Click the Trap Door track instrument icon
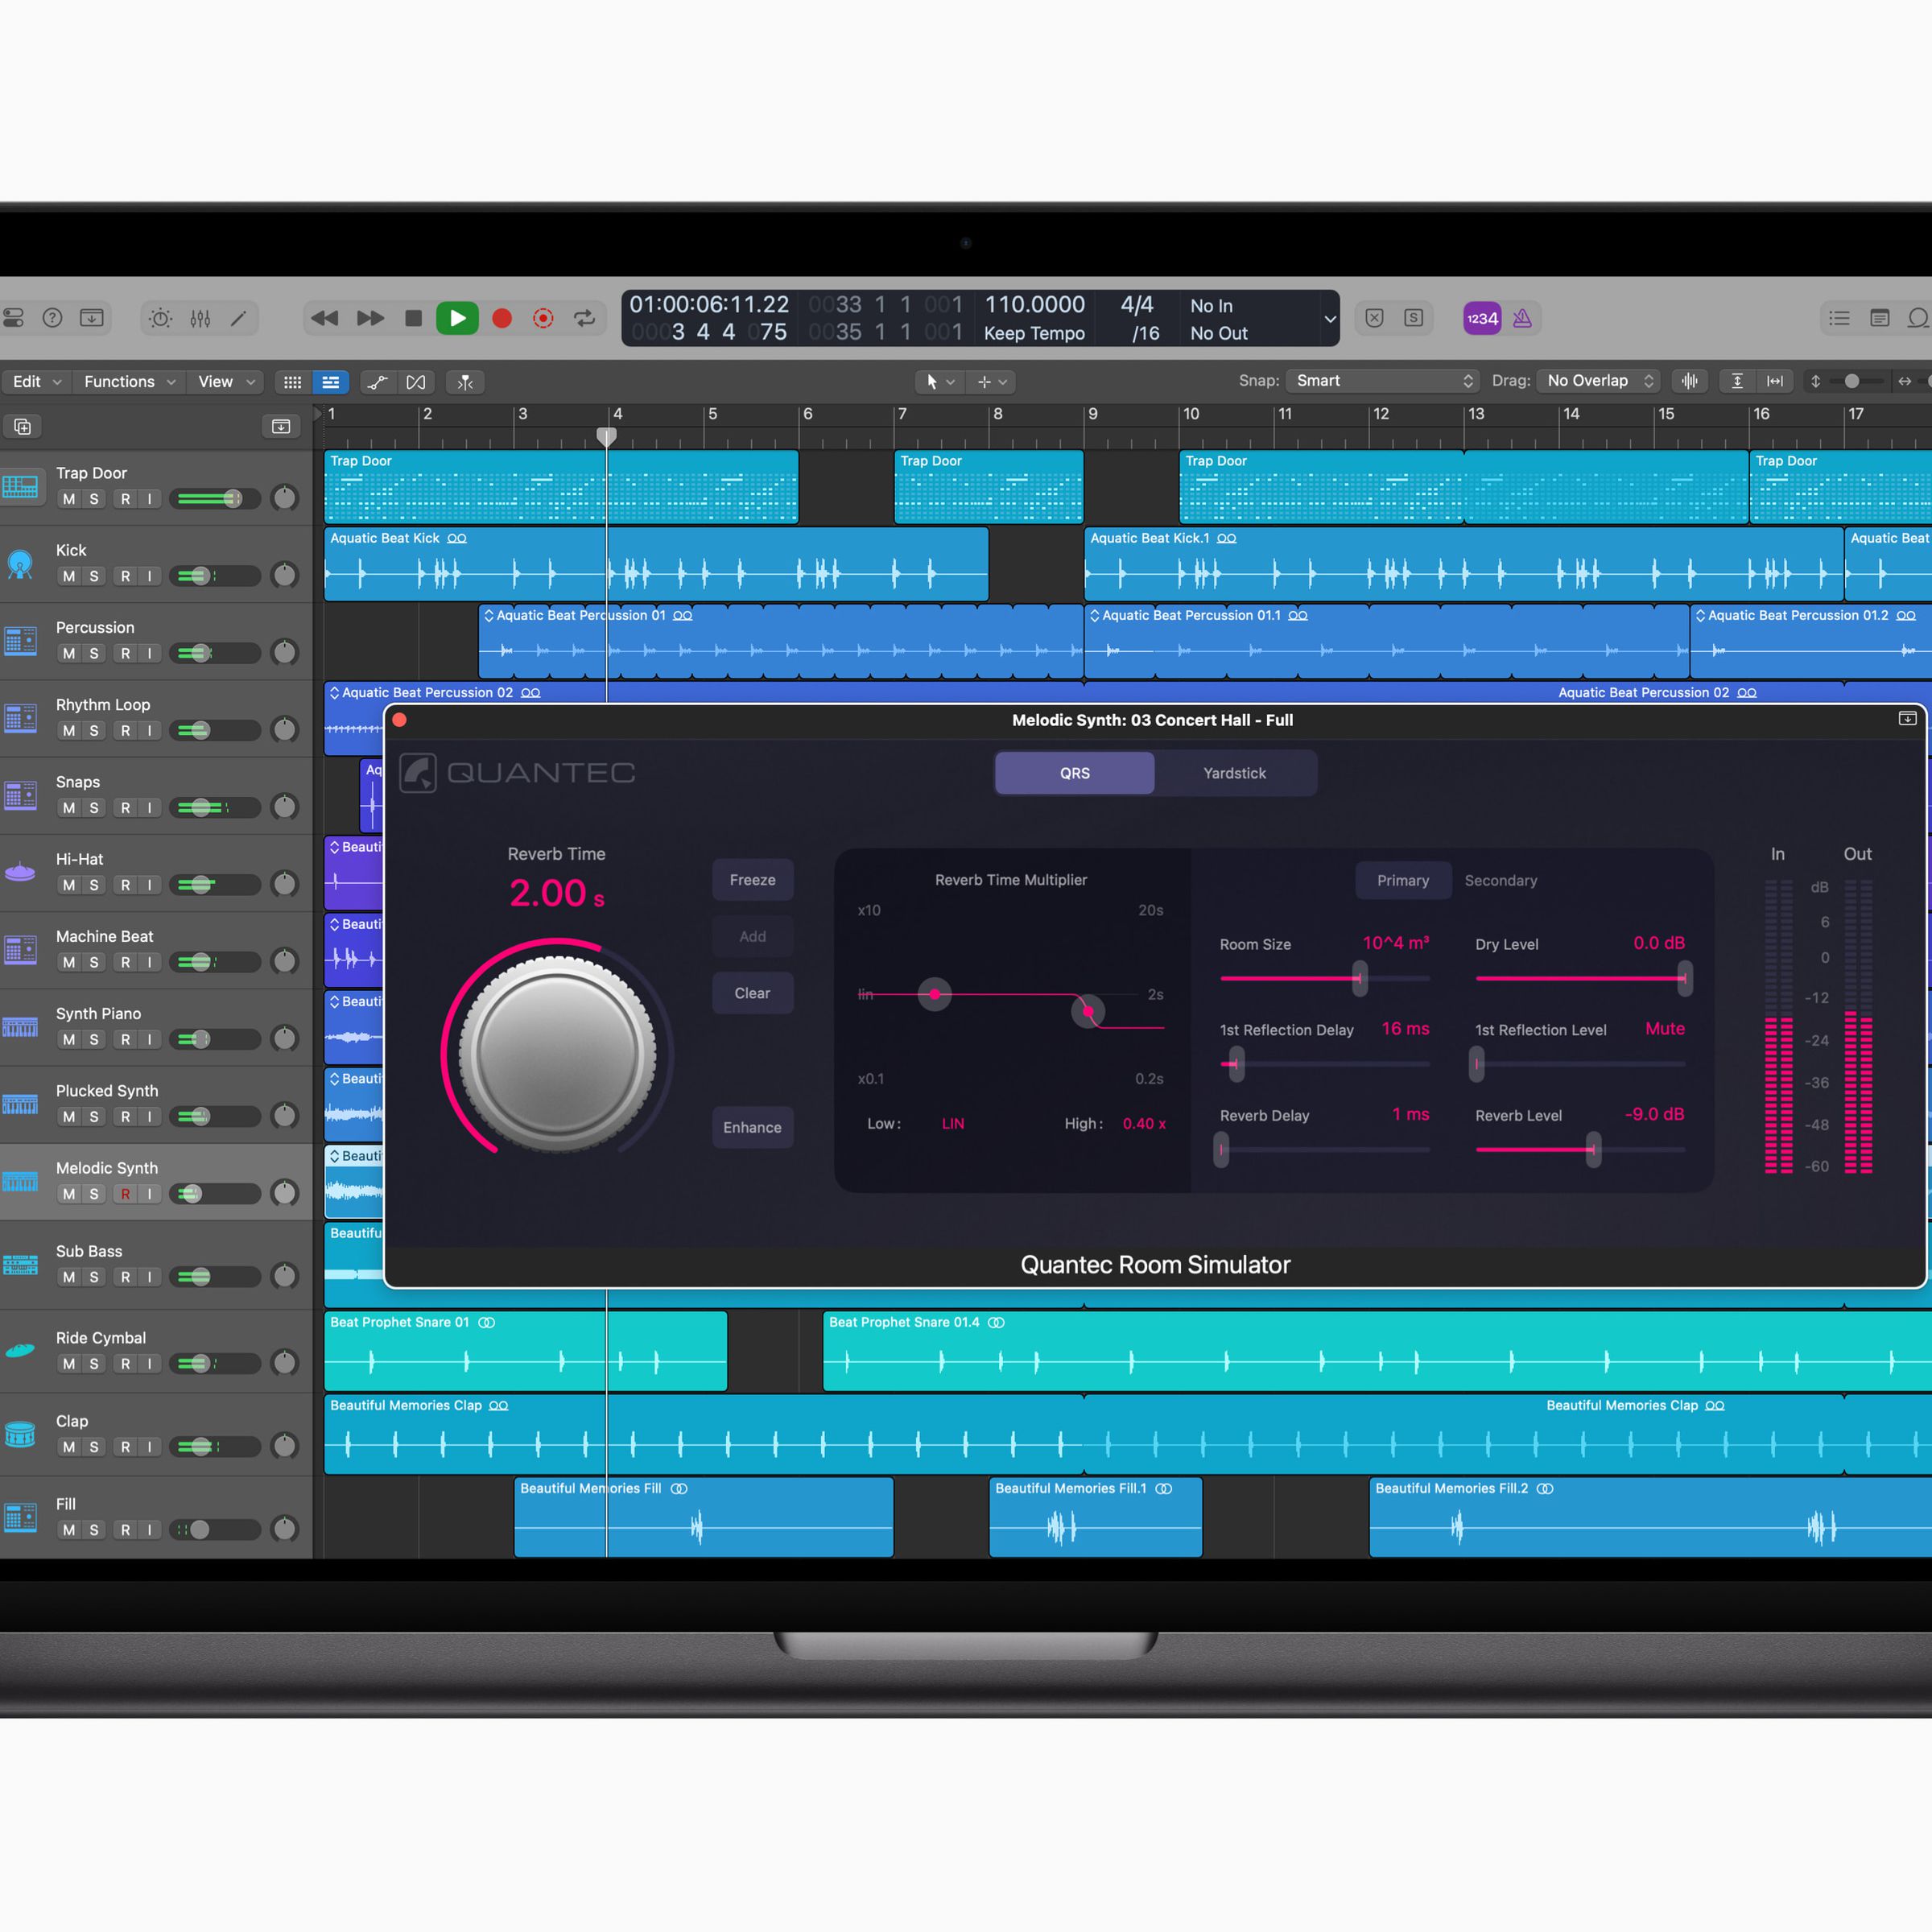 20,487
